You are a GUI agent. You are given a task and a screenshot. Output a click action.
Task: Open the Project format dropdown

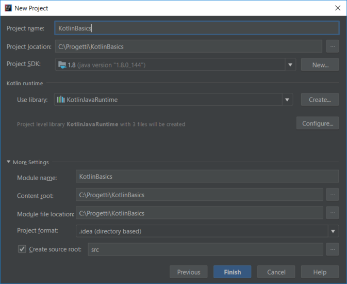pos(333,231)
